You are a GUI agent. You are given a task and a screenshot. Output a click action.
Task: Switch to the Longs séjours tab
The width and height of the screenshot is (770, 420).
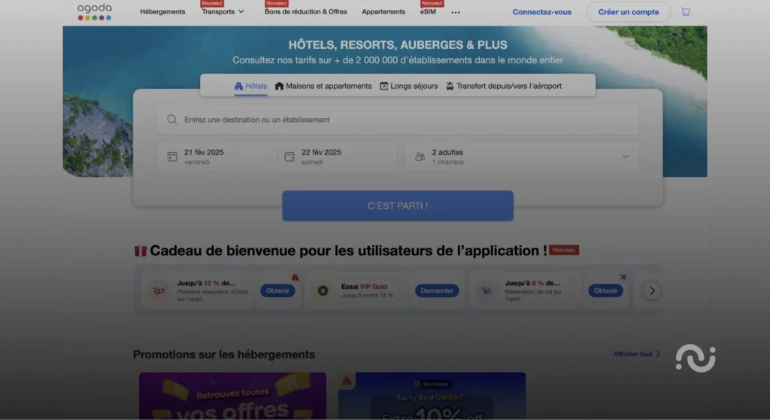[408, 86]
